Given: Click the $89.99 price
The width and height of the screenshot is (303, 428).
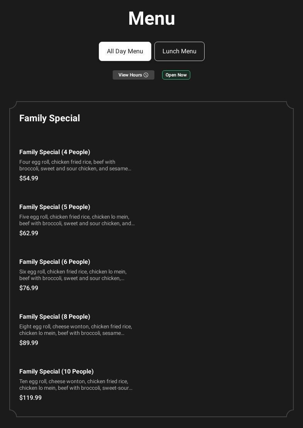Looking at the screenshot, I should (x=29, y=343).
